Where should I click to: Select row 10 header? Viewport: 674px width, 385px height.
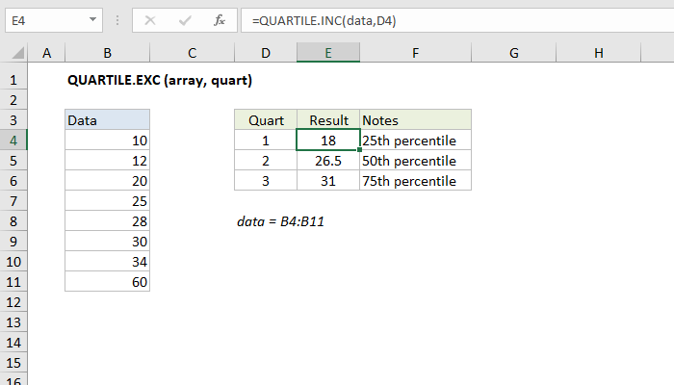click(13, 262)
